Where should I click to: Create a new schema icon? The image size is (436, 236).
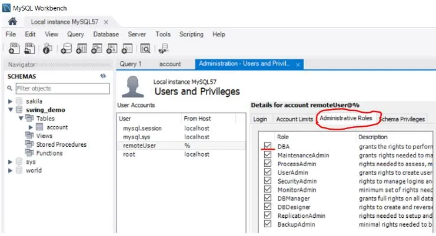point(66,48)
